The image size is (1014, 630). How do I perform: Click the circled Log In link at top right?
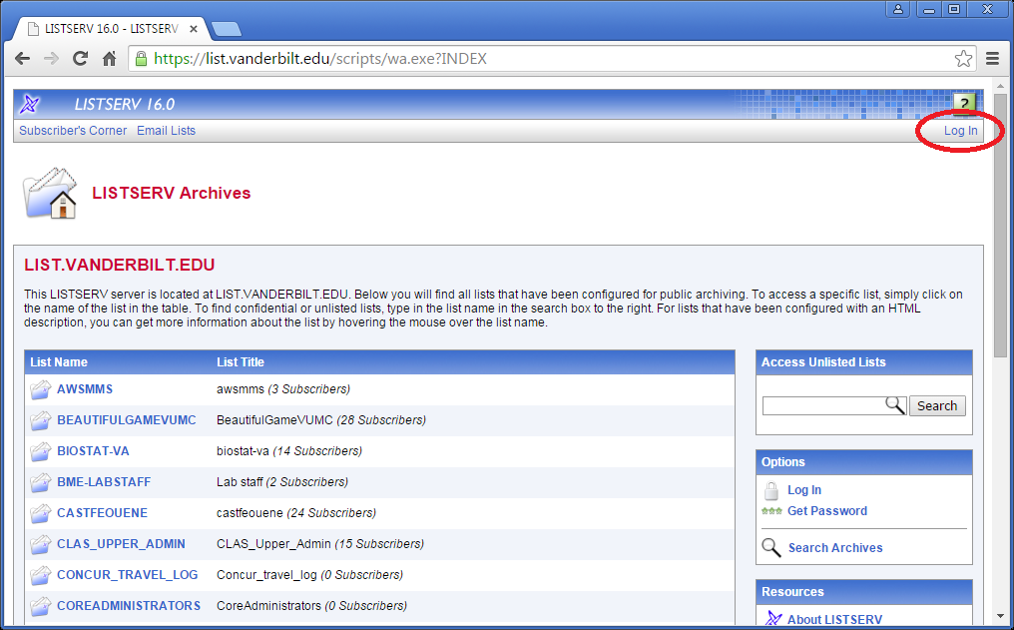(x=960, y=131)
